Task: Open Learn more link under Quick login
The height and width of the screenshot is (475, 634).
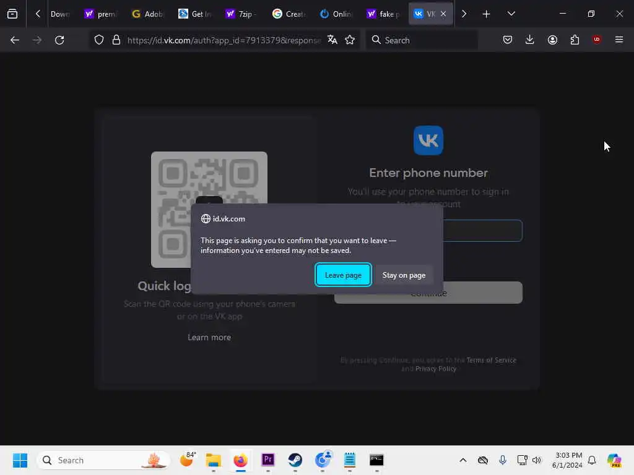Action: click(209, 337)
